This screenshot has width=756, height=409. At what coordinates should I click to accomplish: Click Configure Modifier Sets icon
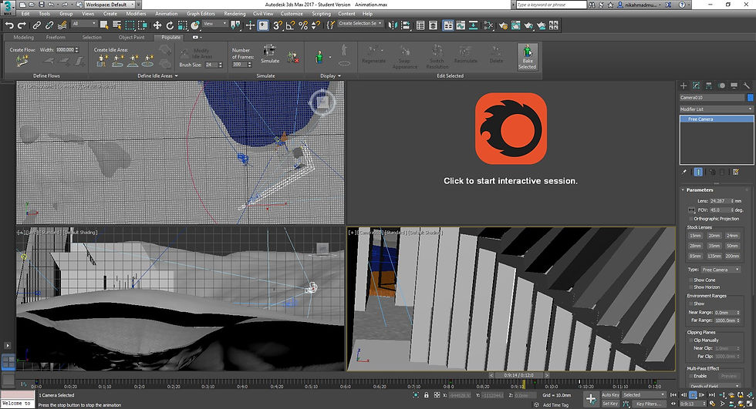coord(736,172)
